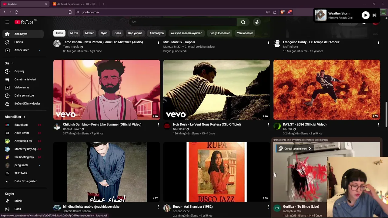This screenshot has height=218, width=388.
Task: Open the YouTube hamburger guide menu
Action: (7, 22)
